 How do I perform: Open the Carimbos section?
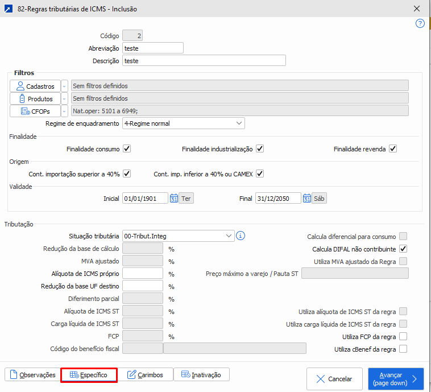click(145, 375)
